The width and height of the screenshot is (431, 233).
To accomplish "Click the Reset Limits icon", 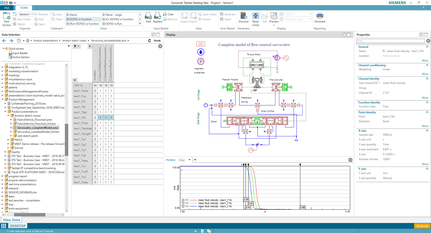I will point(255,16).
